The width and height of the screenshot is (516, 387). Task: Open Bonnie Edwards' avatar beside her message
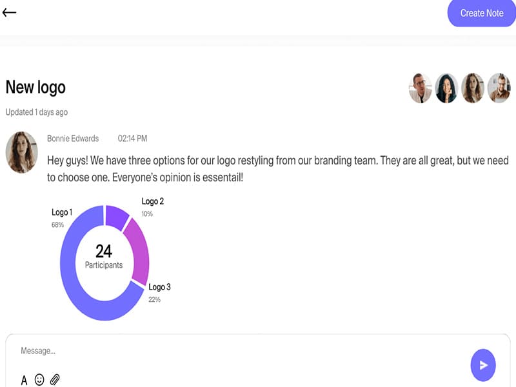(21, 152)
